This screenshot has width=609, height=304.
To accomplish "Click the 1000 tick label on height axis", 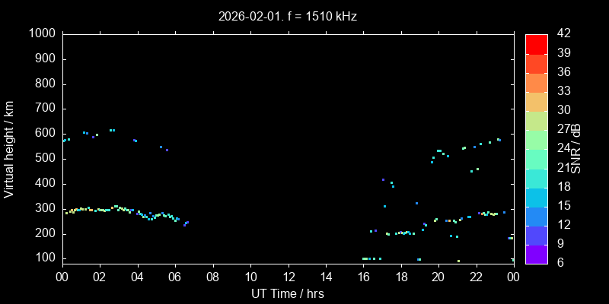I will [x=41, y=34].
